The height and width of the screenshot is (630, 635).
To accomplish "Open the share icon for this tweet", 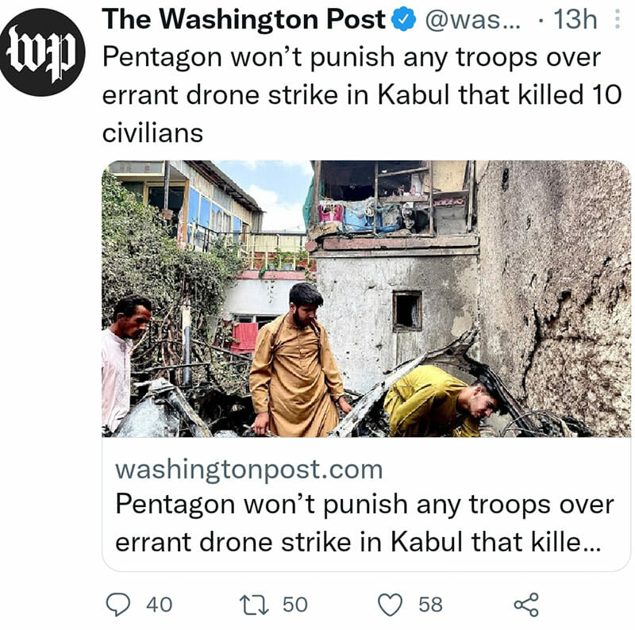I will [526, 605].
